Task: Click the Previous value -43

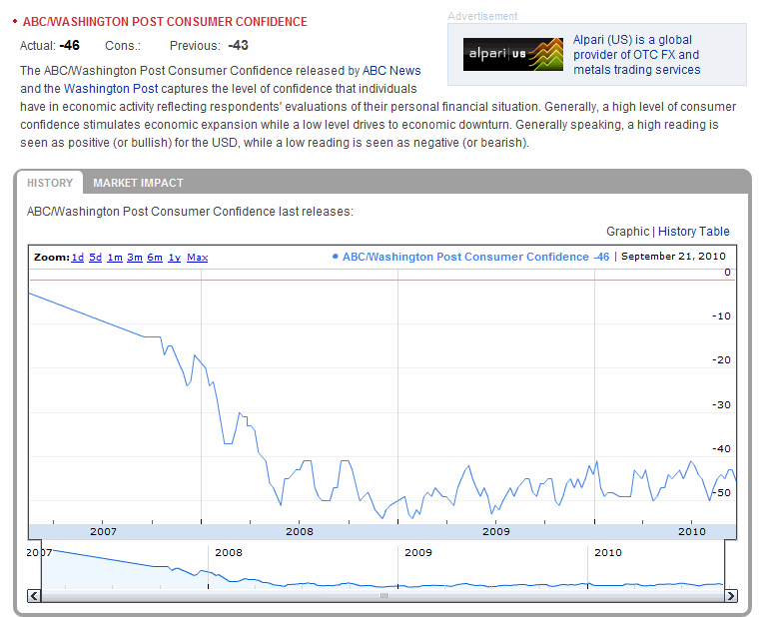Action: [x=238, y=46]
